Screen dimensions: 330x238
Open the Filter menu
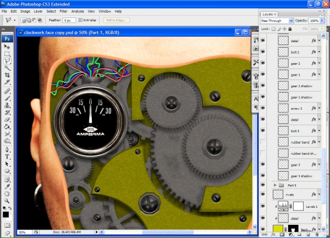pyautogui.click(x=63, y=12)
